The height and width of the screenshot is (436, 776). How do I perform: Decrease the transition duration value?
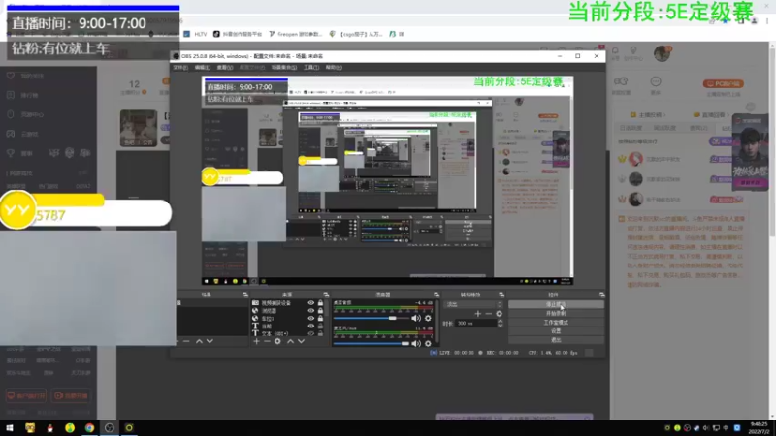click(x=500, y=326)
